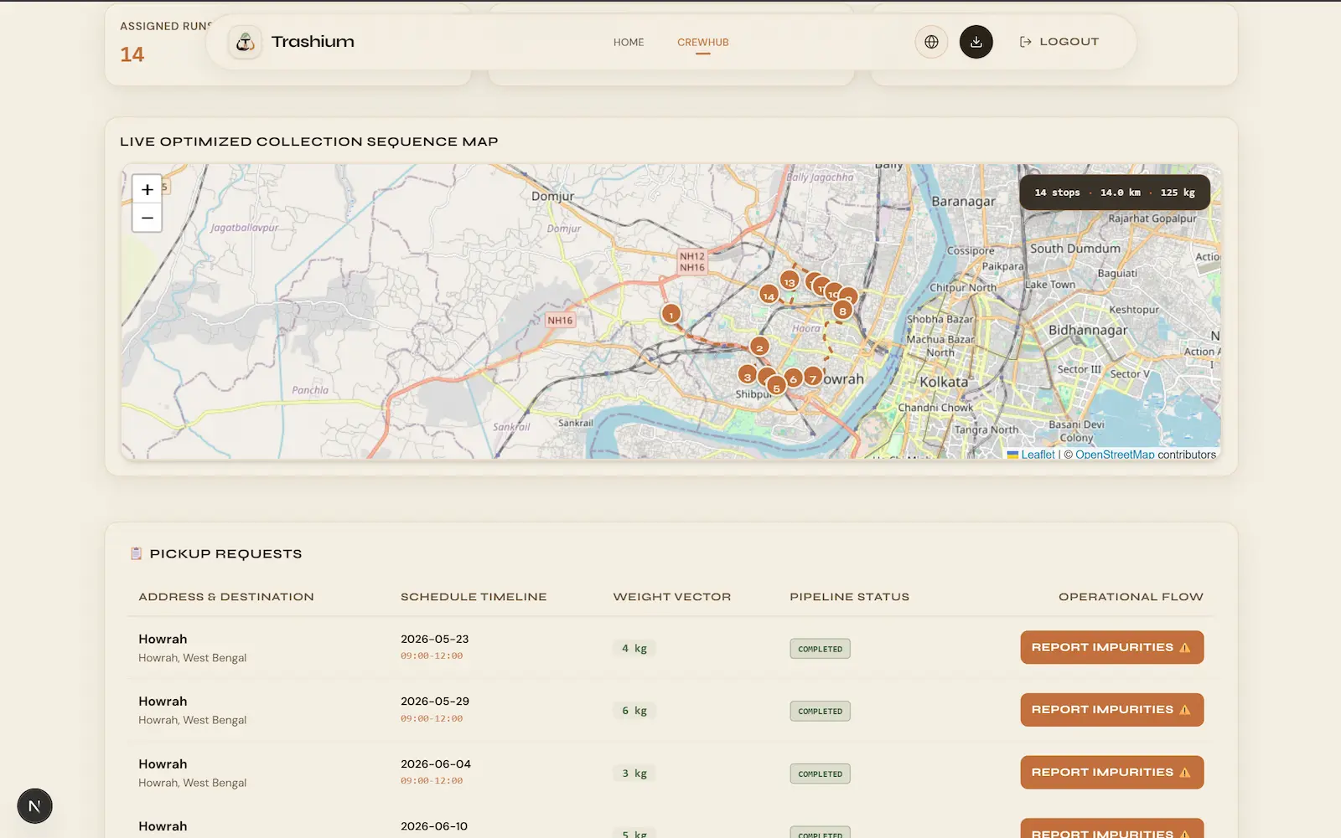
Task: Click the Pickup Requests section title
Action: tap(225, 553)
